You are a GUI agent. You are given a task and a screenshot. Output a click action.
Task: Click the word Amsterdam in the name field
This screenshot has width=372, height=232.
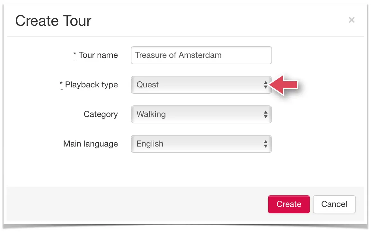tap(200, 55)
